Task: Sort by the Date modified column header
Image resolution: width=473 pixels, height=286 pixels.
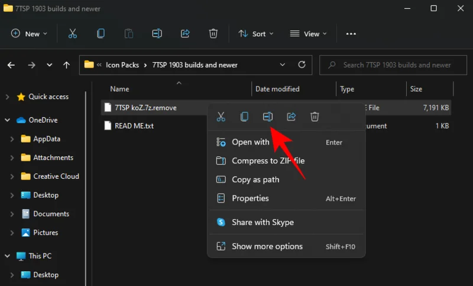Action: coord(277,89)
